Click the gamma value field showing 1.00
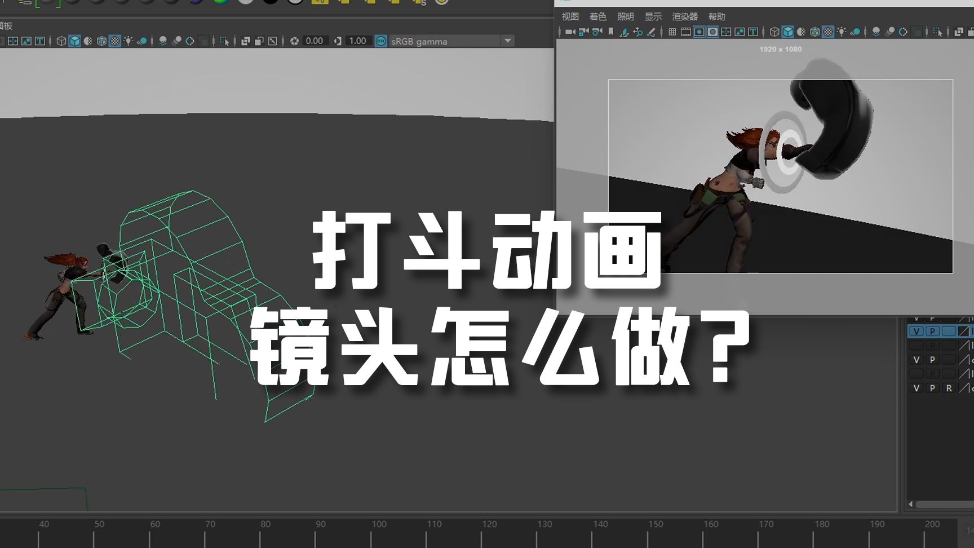Screen dimensions: 974x548 (x=357, y=41)
